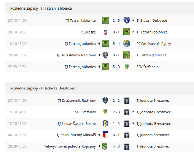Image resolution: width=194 pixels, height=164 pixels.
Task: Click TJ Slovan Šaštín - Stráže striped crest
Action: [x=106, y=123]
